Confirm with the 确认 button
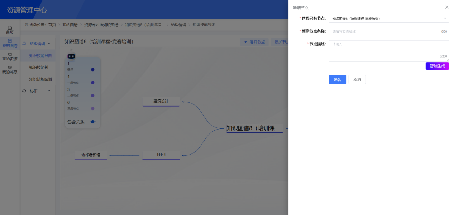The width and height of the screenshot is (454, 215). click(x=337, y=79)
